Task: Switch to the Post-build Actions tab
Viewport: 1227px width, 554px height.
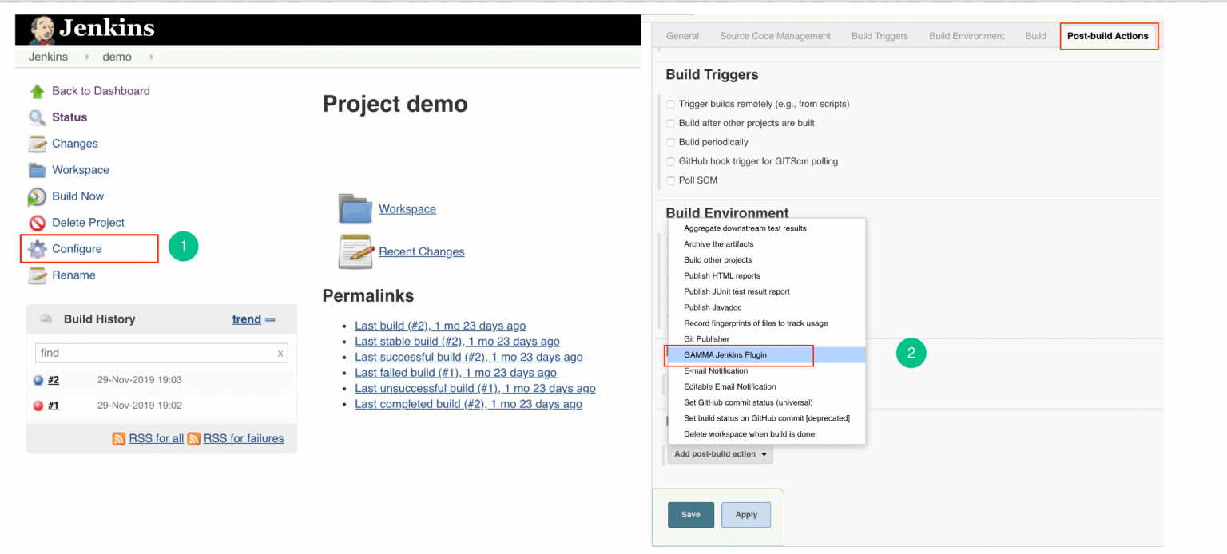Action: [x=1109, y=35]
